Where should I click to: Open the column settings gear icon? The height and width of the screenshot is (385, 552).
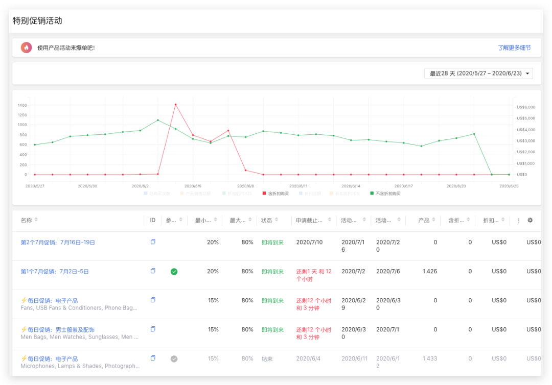(x=530, y=220)
